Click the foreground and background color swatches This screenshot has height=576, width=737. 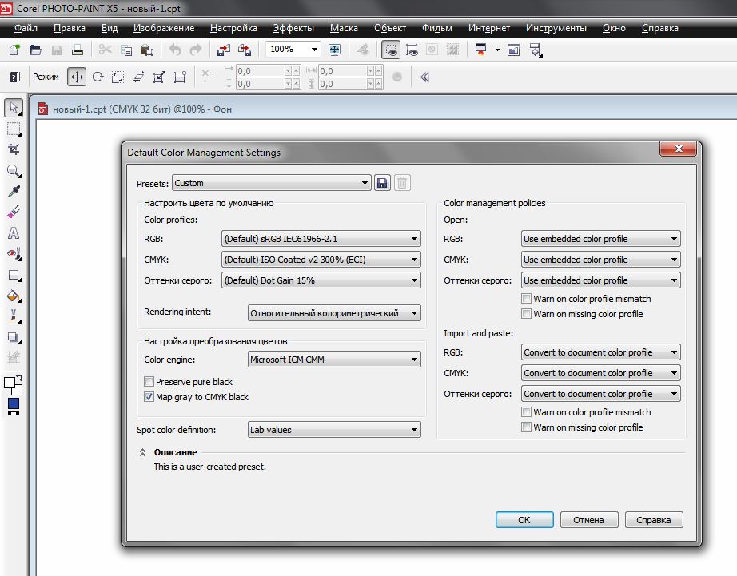(x=13, y=385)
